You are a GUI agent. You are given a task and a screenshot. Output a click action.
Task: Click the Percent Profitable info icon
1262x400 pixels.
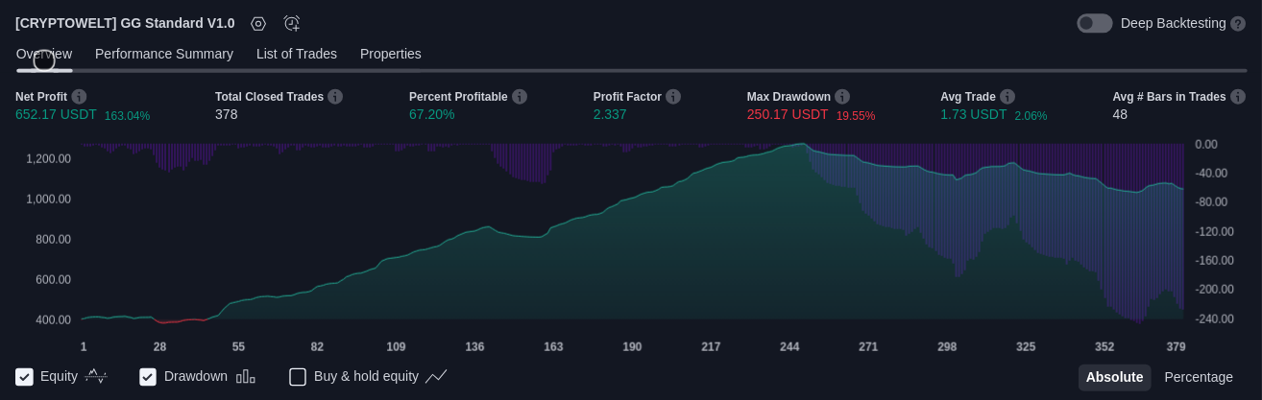[x=520, y=97]
